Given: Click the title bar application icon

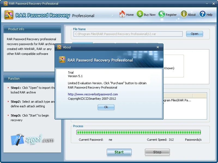Looking at the screenshot, I should tap(6, 3).
